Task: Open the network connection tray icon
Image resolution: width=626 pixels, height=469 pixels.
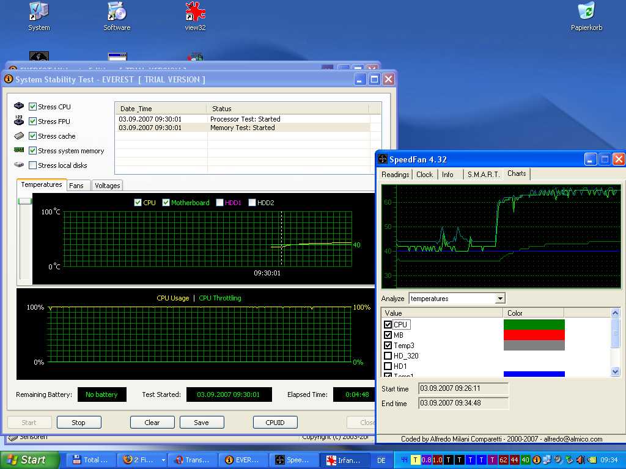Action: pos(547,460)
